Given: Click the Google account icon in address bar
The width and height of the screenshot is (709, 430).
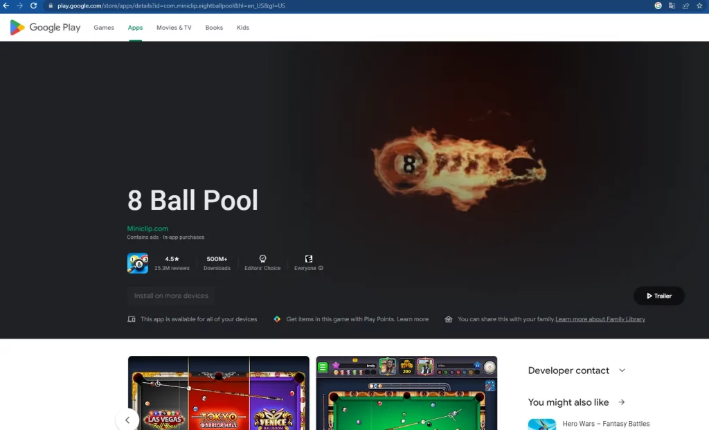Looking at the screenshot, I should click(x=658, y=6).
